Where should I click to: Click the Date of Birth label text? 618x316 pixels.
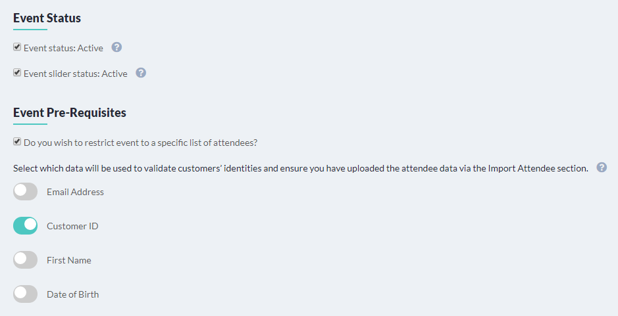click(x=73, y=294)
